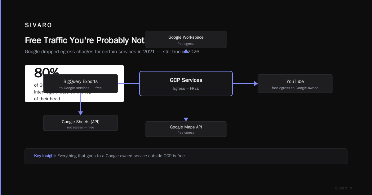The height and width of the screenshot is (195, 372).
Task: Click the 'Free Traffic You're Probably Not' heading
Action: 85,41
